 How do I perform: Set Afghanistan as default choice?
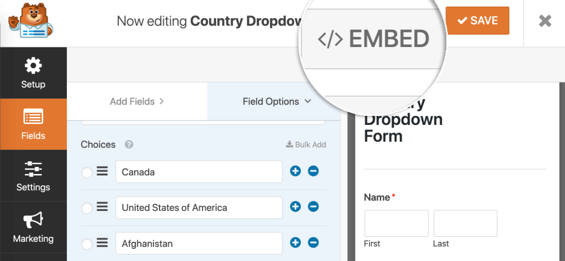point(87,244)
